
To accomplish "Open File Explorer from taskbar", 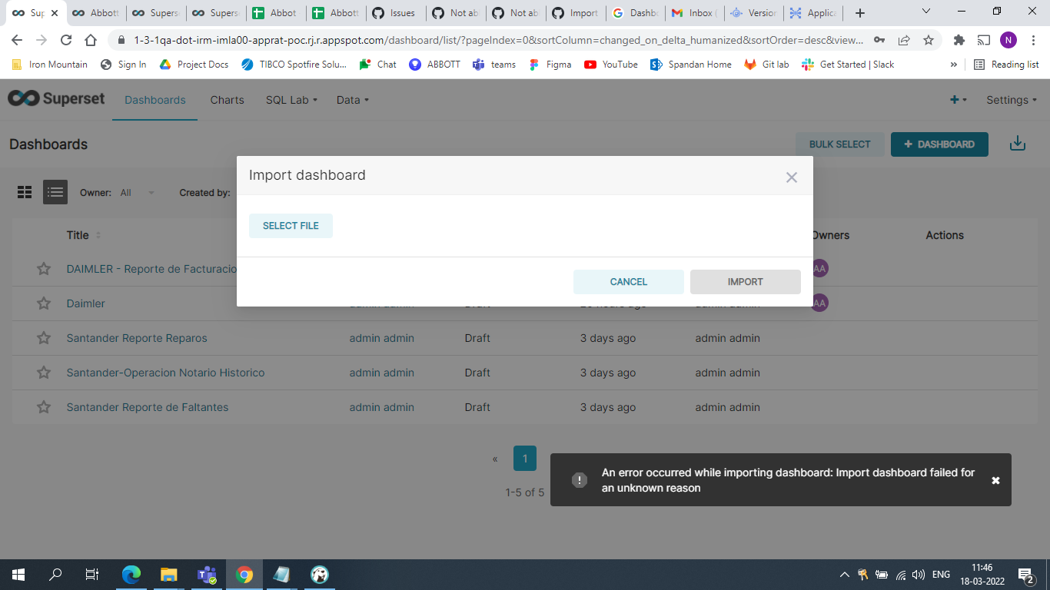I will (169, 575).
